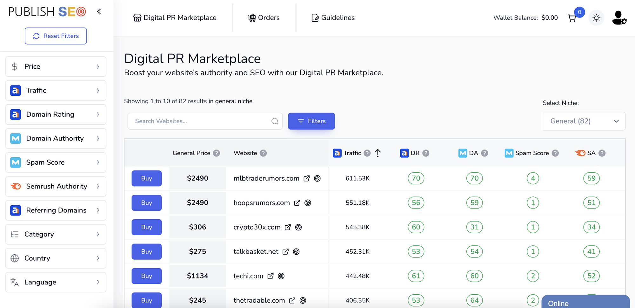Toggle light/dark theme sun icon
The width and height of the screenshot is (635, 308).
pos(596,18)
